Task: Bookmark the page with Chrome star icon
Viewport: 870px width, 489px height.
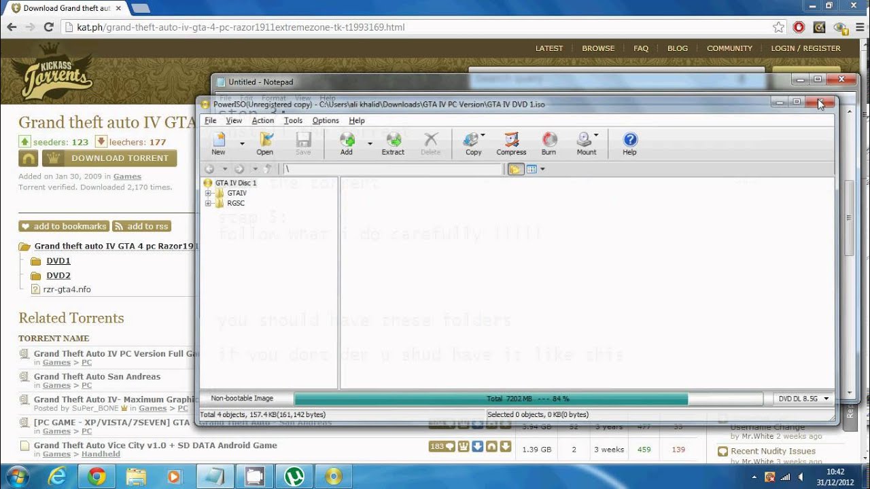Action: (x=779, y=27)
